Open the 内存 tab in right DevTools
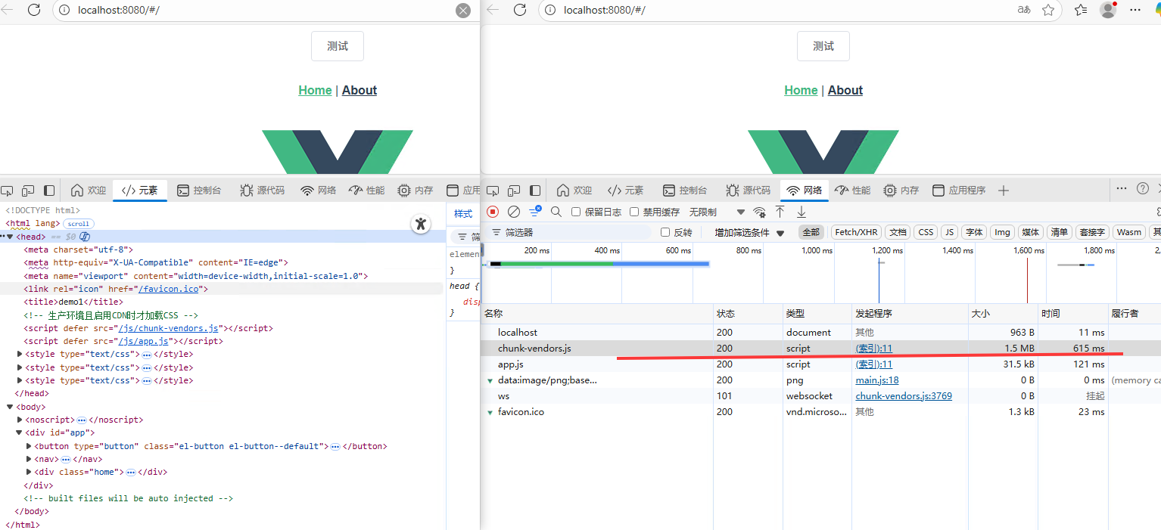The image size is (1161, 530). point(901,191)
